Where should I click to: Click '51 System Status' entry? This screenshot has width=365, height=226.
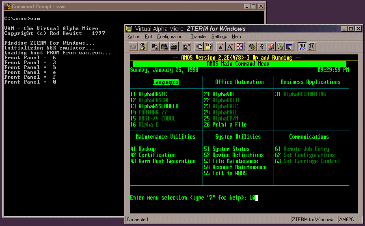(x=227, y=149)
